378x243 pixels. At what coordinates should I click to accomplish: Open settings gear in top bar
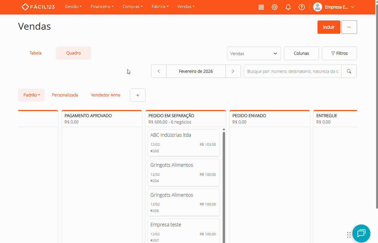click(x=274, y=7)
